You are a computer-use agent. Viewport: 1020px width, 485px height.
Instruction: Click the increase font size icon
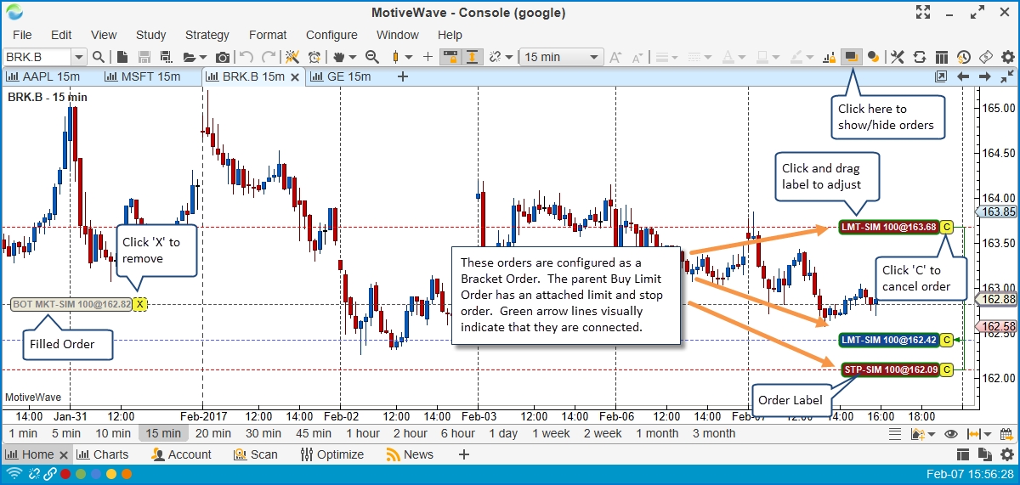[615, 57]
